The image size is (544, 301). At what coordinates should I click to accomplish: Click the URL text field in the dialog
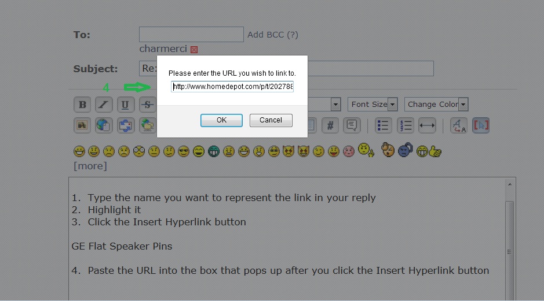tap(232, 87)
